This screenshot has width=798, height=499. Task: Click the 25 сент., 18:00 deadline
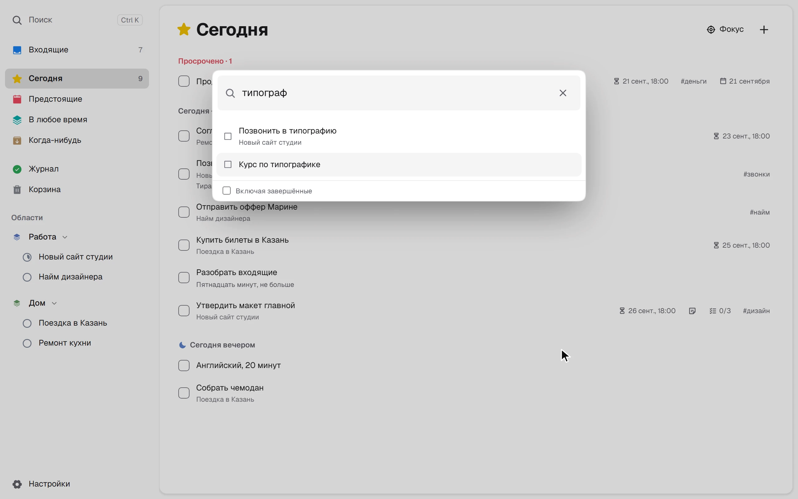click(x=742, y=245)
